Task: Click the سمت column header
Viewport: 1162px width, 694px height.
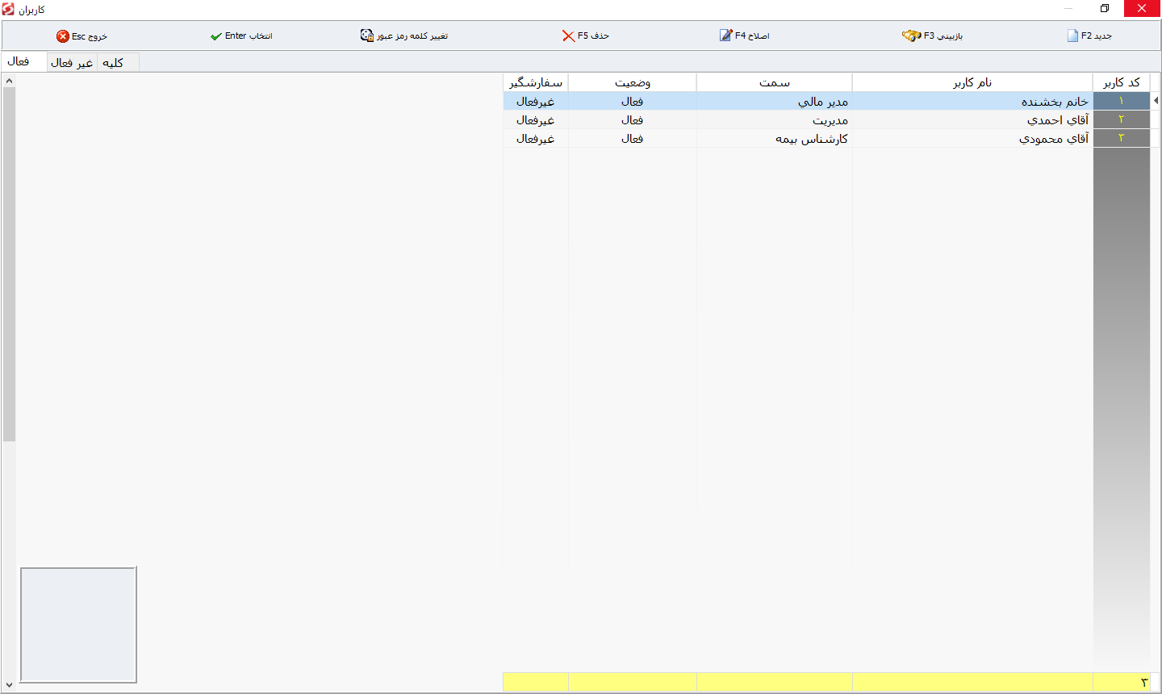Action: point(774,82)
